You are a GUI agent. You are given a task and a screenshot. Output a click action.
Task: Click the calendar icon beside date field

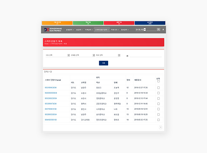[x=127, y=56]
